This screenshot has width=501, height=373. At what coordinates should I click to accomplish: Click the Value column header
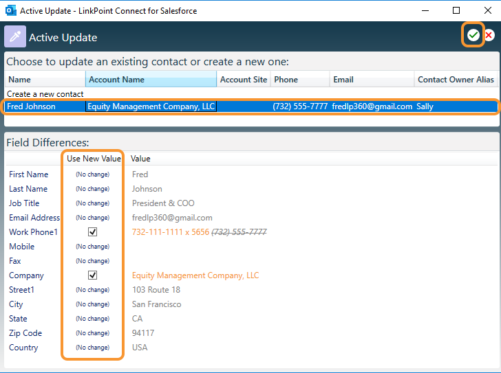tap(140, 159)
